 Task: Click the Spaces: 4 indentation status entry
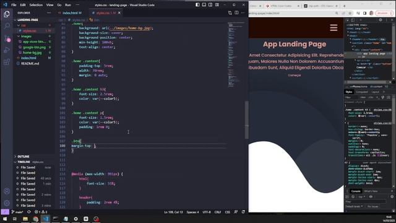point(192,212)
